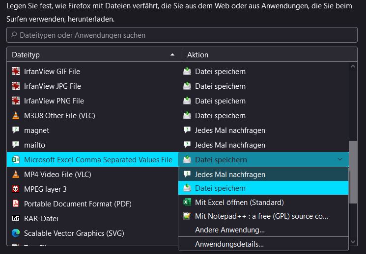Click the Excel icon in the dropdown list
The height and width of the screenshot is (254, 366).
pyautogui.click(x=187, y=202)
